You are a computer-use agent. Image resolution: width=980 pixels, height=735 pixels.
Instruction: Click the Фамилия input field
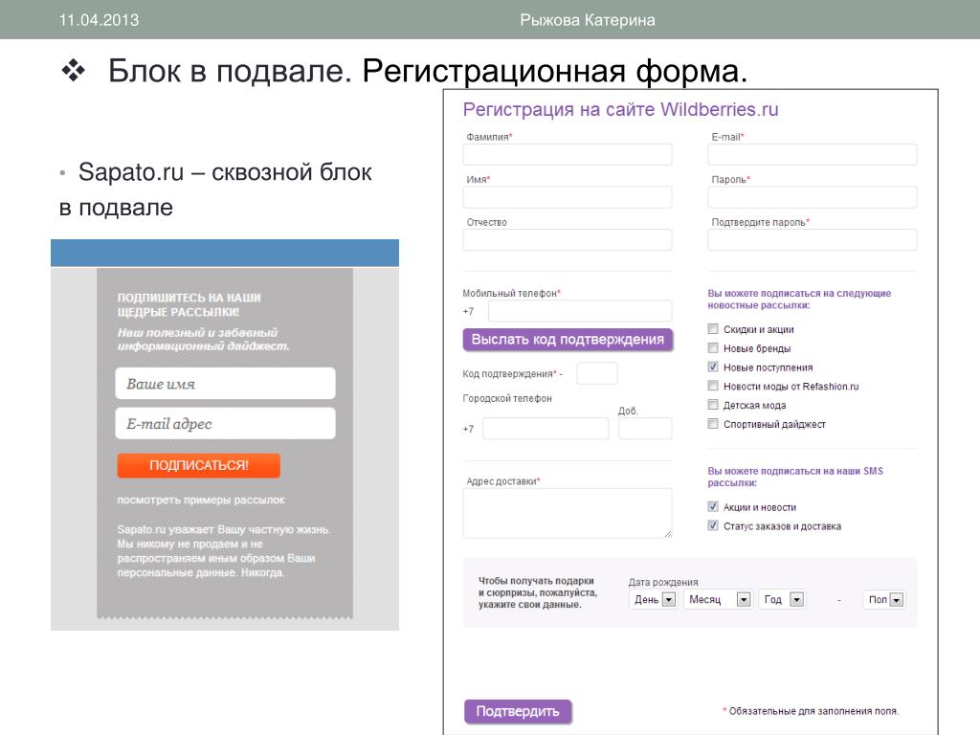568,154
